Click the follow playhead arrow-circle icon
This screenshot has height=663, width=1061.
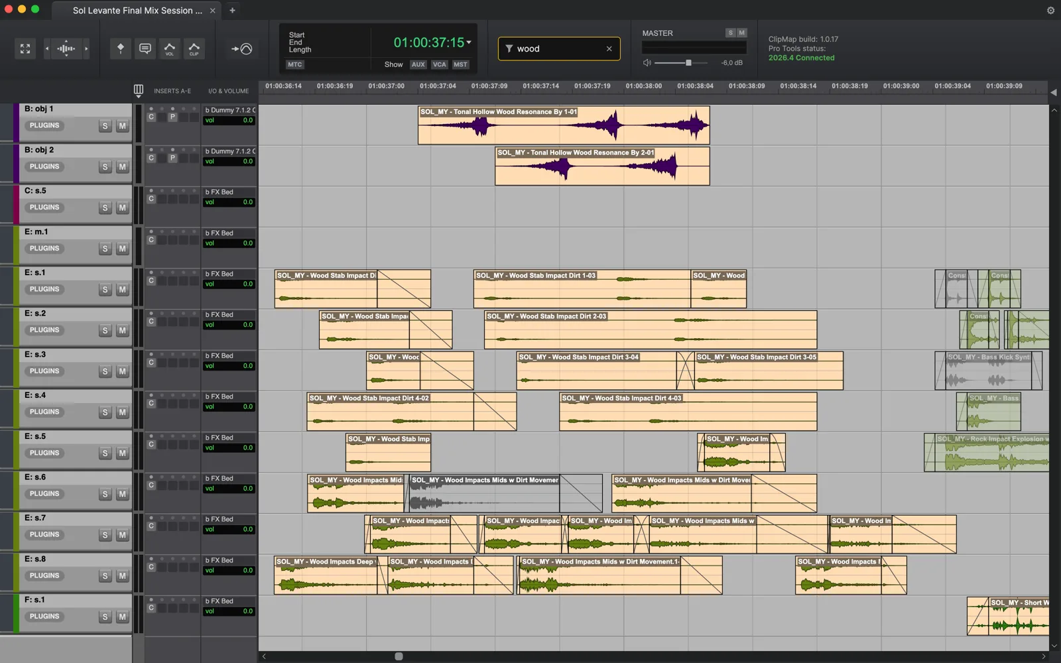click(242, 48)
